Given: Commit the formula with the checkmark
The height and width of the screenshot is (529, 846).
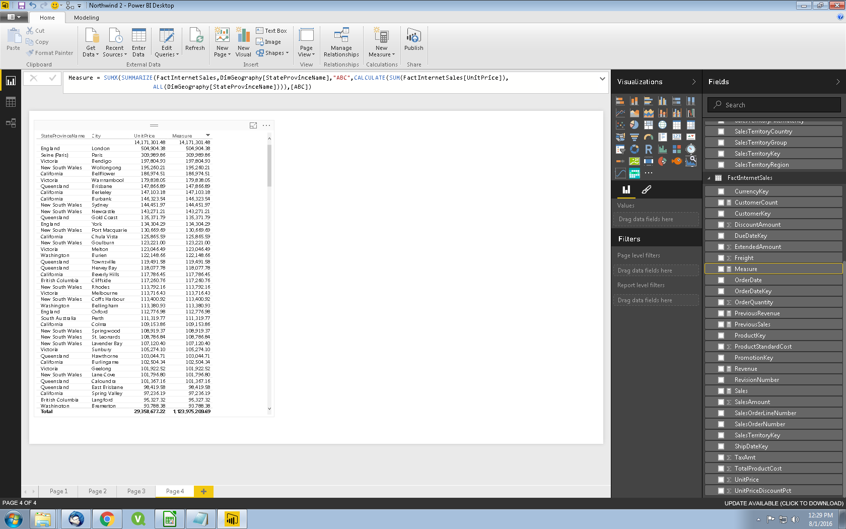Looking at the screenshot, I should coord(52,78).
